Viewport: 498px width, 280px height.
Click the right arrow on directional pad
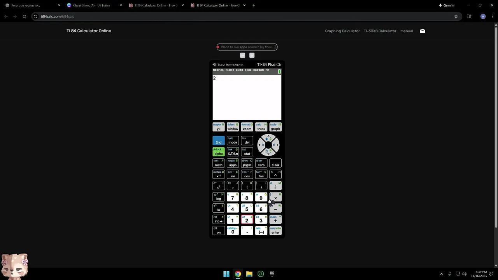[x=276, y=145]
